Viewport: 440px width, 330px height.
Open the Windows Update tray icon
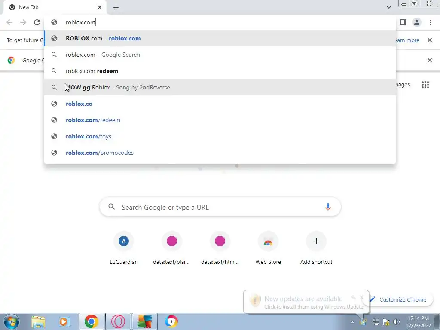[x=364, y=322]
